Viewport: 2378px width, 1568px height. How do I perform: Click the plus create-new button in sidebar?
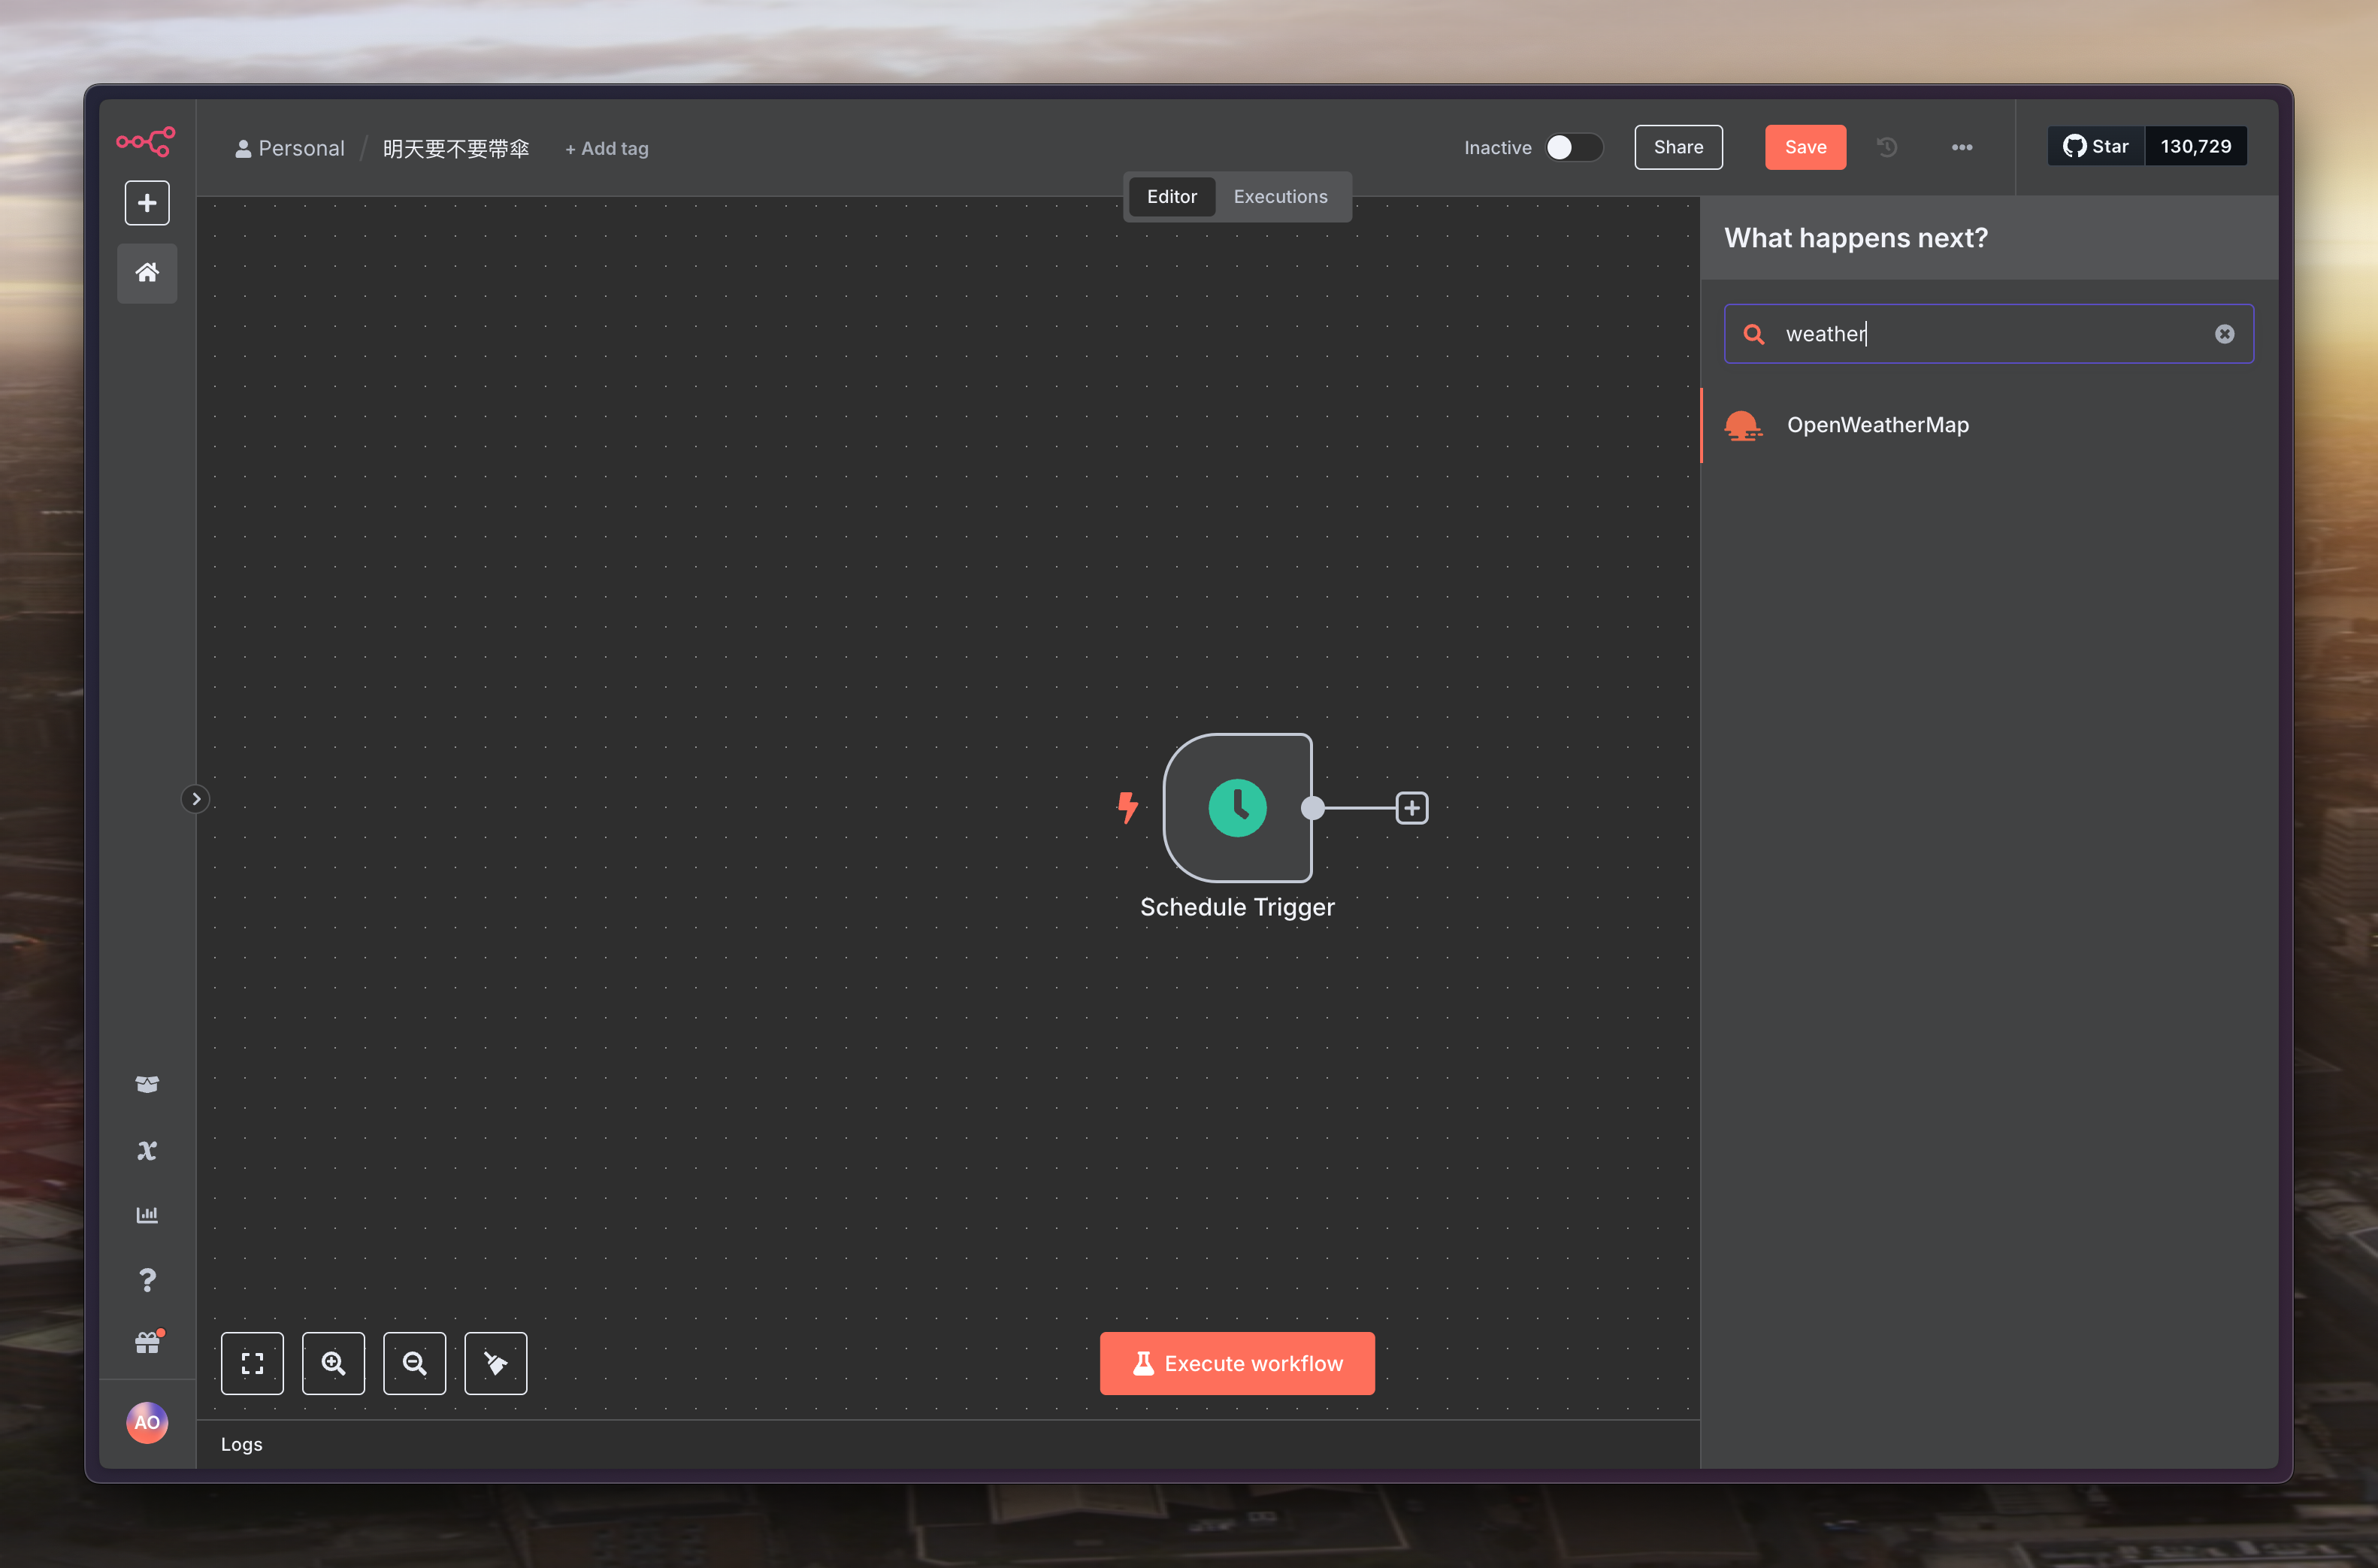[x=147, y=203]
